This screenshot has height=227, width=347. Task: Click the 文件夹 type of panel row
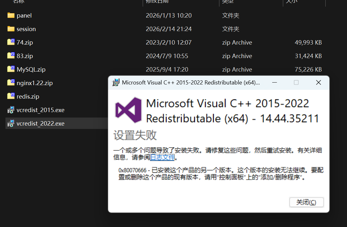point(231,15)
